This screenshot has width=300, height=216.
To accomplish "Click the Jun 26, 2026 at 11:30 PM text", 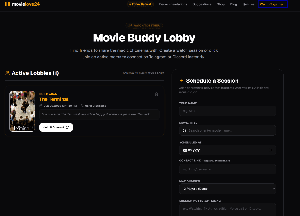I will (x=60, y=106).
